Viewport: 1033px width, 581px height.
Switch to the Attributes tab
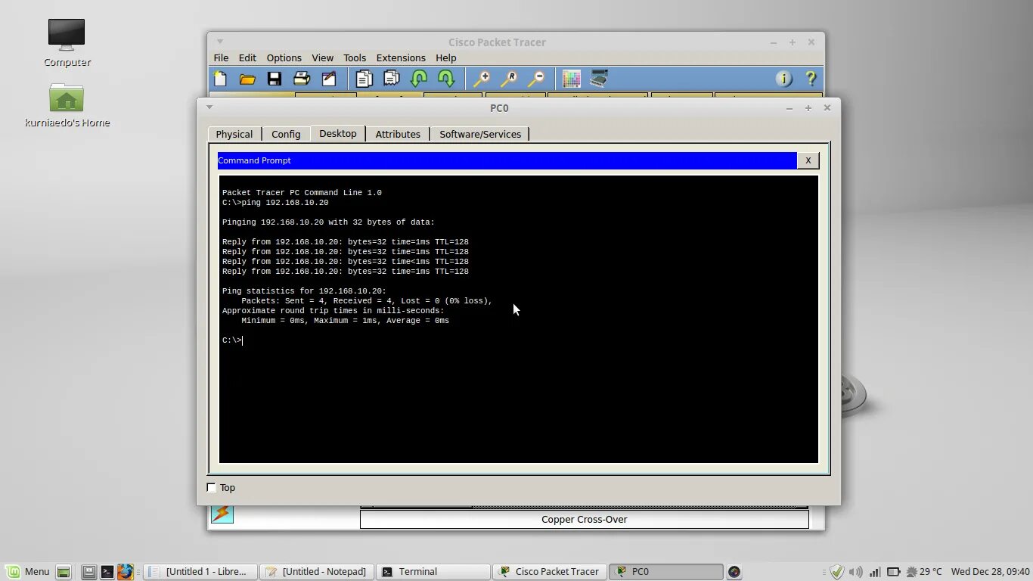coord(398,134)
